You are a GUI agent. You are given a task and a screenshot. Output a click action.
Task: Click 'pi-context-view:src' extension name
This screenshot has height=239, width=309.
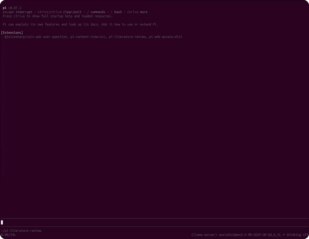[x=88, y=37]
